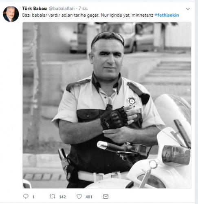198x204 pixels.
Task: Visit the @babalaflari handle link
Action: pyautogui.click(x=62, y=9)
